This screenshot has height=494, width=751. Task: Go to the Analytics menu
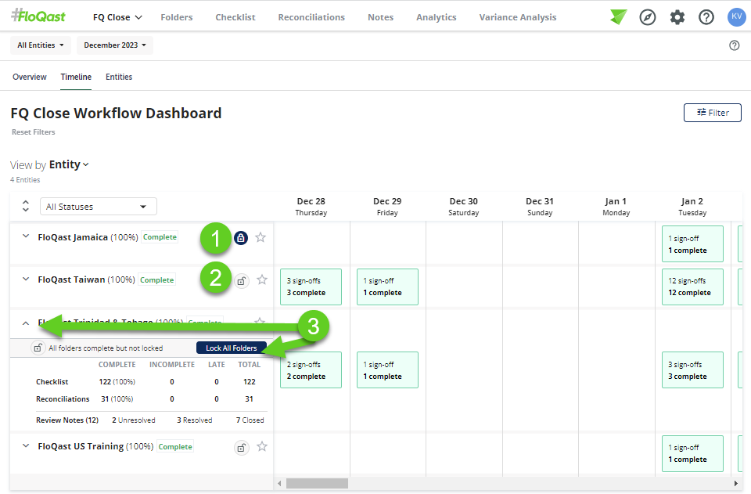coord(437,17)
